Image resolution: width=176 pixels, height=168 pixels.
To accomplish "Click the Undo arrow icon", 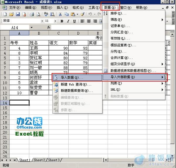I will 90,14.
